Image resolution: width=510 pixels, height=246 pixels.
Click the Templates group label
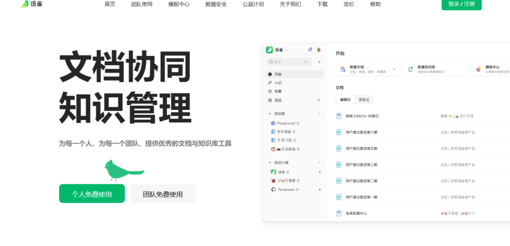point(286,189)
